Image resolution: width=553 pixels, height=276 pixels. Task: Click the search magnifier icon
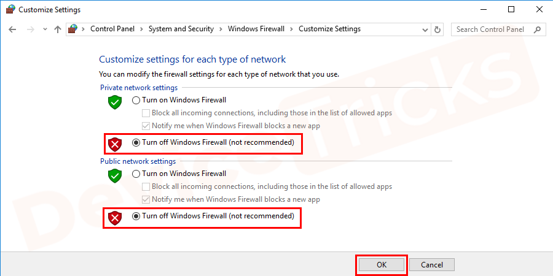coord(537,29)
